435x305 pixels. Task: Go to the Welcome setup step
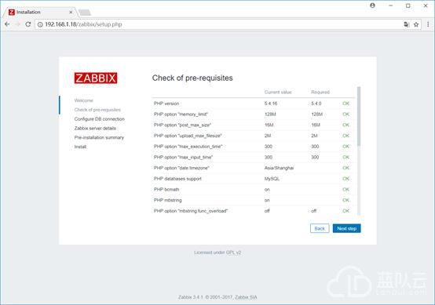83,100
